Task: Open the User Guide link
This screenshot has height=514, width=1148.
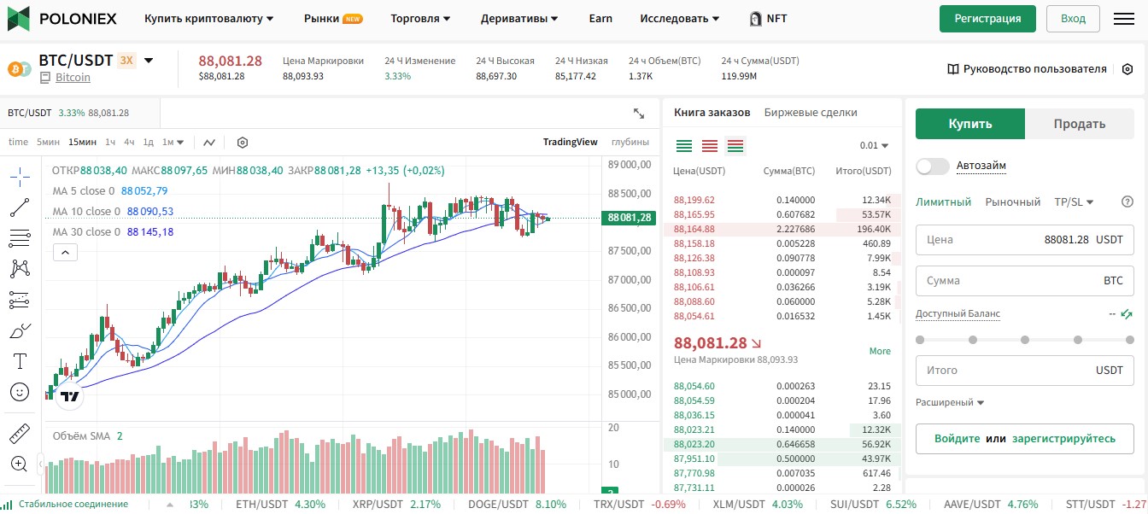Action: (1027, 69)
